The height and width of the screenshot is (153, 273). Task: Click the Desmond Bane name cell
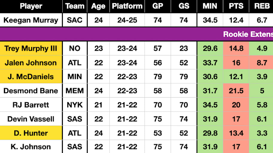click(x=31, y=91)
